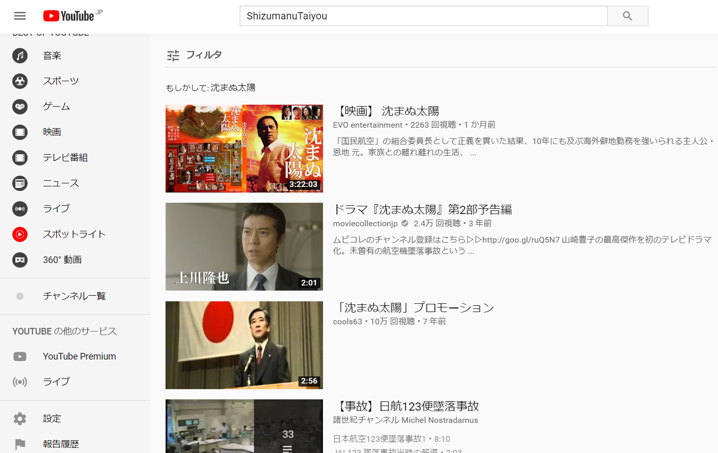This screenshot has width=718, height=453.
Task: Open チャンネル一覧 in the sidebar
Action: click(x=74, y=296)
